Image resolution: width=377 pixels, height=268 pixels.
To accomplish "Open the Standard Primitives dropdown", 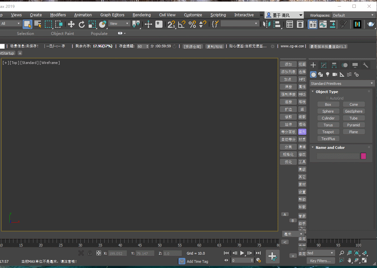I will (x=342, y=84).
